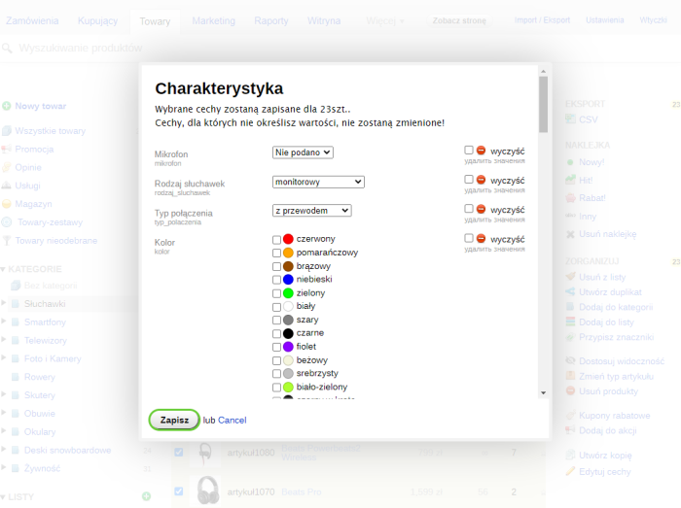The image size is (681, 508).
Task: Click the Cancel link
Action: pos(232,420)
